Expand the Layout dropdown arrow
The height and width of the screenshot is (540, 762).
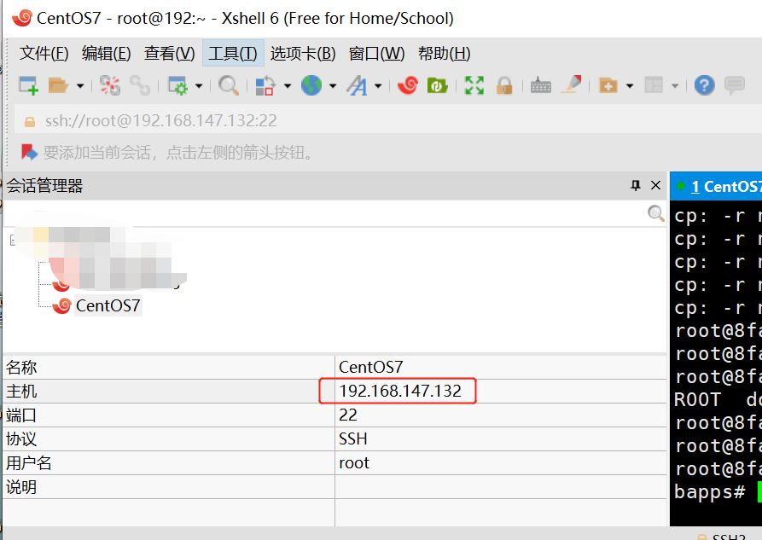pyautogui.click(x=675, y=86)
